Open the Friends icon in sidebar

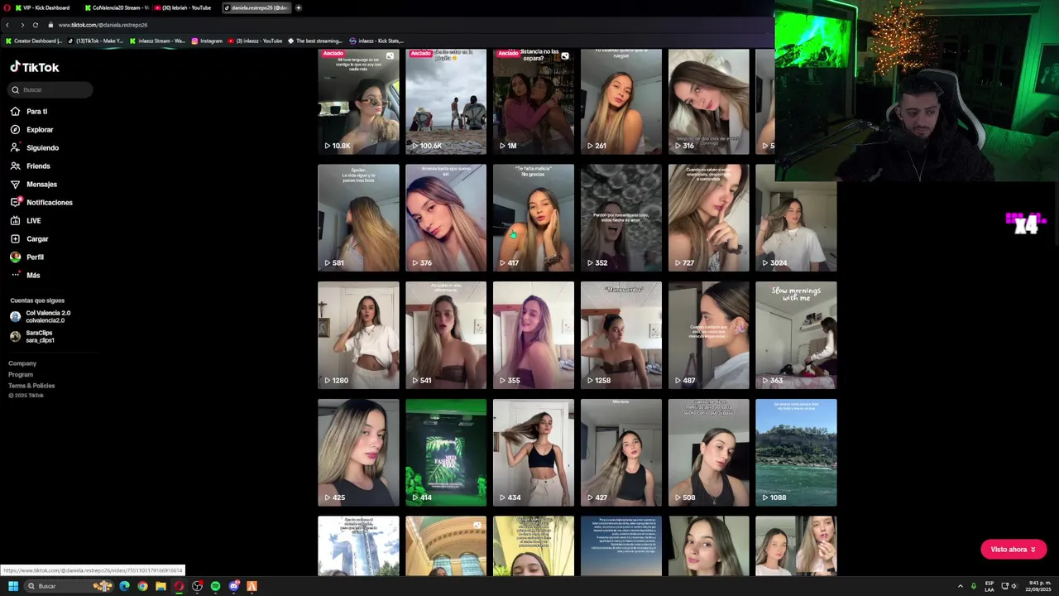(x=15, y=166)
